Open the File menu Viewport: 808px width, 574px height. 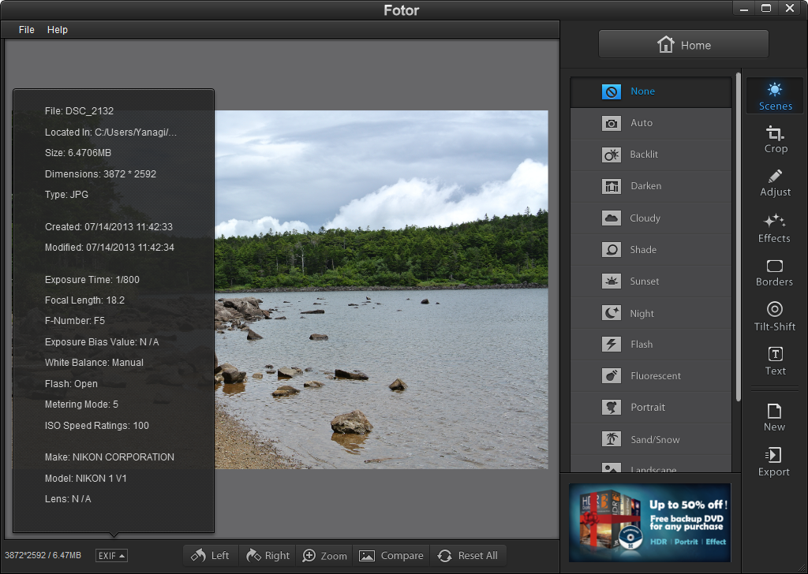click(x=26, y=30)
